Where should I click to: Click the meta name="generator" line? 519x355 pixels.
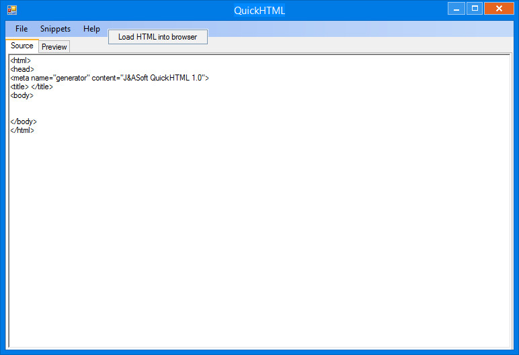click(x=110, y=78)
